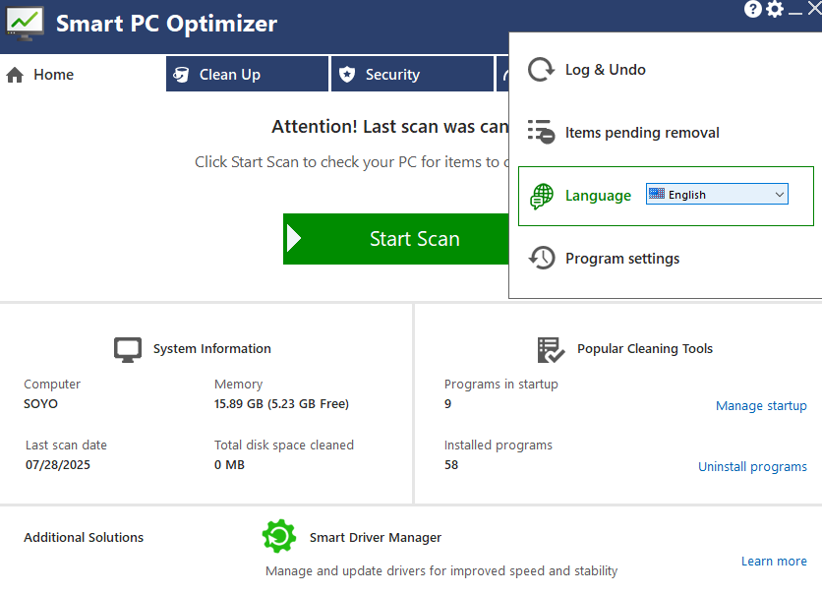Click the Security shield icon
822x594 pixels.
346,75
